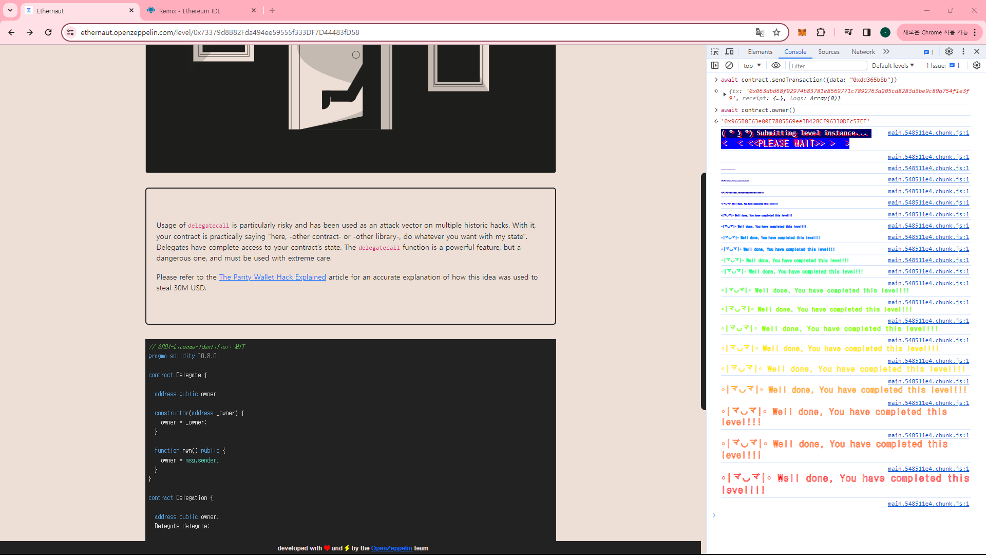
Task: Open the Chrome profile avatar
Action: coord(885,32)
